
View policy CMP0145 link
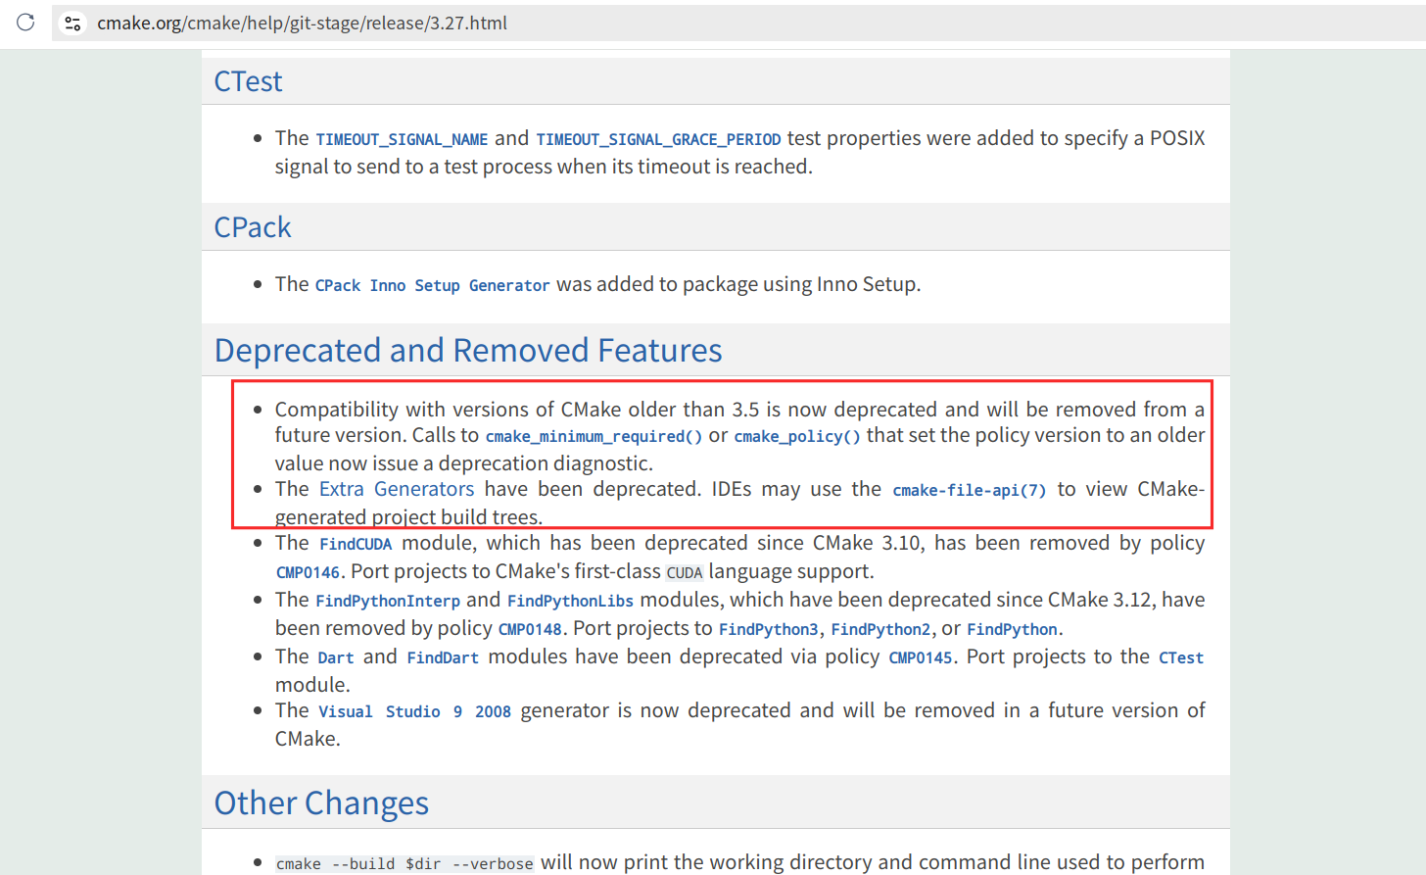(920, 657)
